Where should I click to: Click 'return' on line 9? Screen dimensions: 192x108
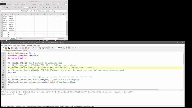(12, 73)
